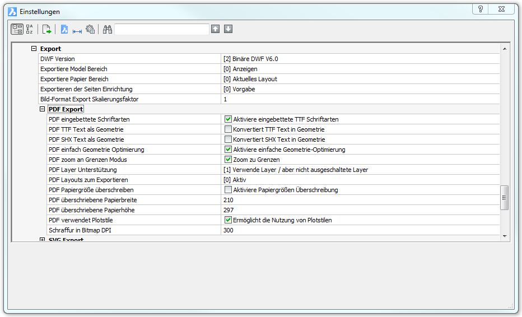
Task: Jump to next search result arrow
Action: click(228, 29)
